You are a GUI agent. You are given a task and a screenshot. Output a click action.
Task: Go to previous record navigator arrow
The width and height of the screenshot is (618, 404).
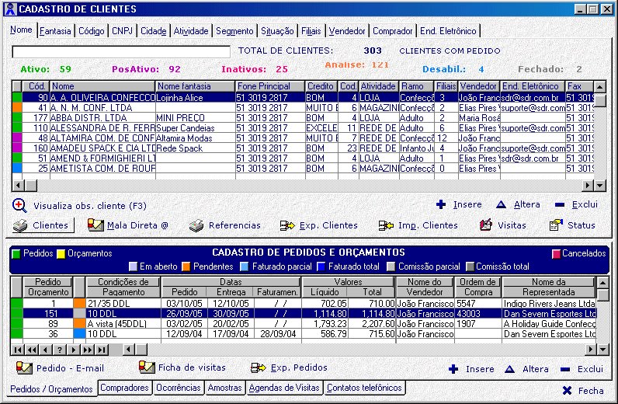pyautogui.click(x=46, y=350)
